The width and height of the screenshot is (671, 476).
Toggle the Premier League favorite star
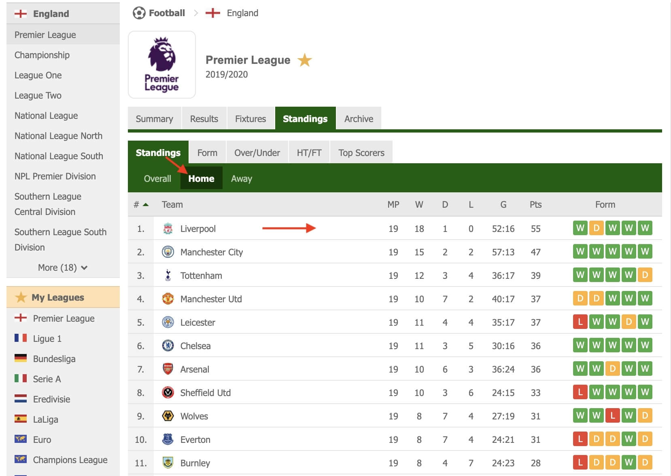pyautogui.click(x=304, y=61)
